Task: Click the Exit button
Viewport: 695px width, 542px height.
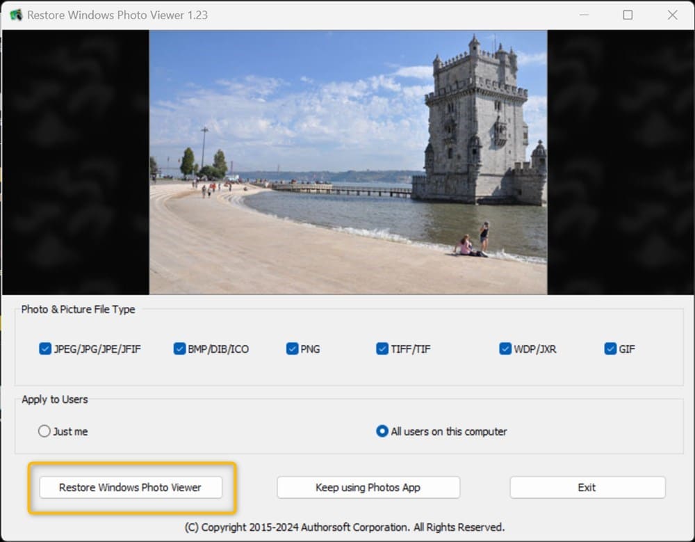Action: click(587, 487)
